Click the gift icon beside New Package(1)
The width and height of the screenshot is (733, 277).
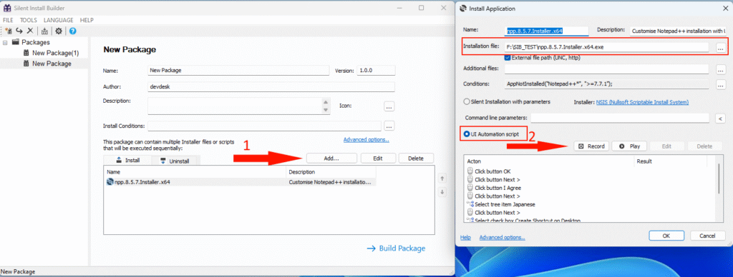[x=26, y=53]
